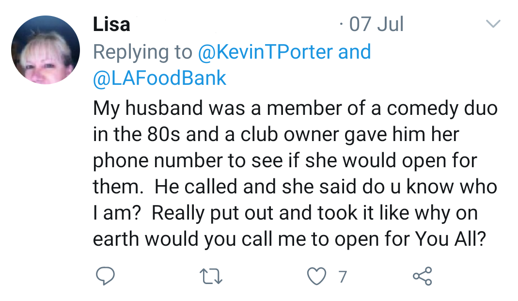
Task: Click the 07 Jul timestamp
Action: 376,25
